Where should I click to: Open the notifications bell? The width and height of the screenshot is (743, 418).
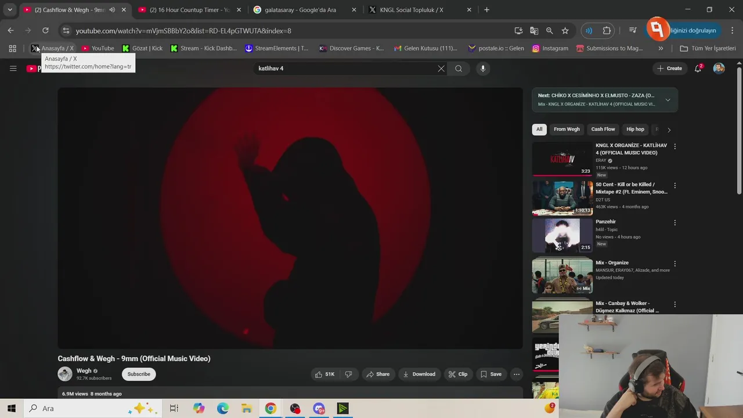(x=698, y=69)
